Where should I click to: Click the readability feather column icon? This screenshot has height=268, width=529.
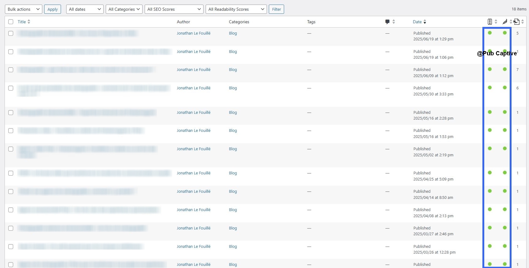coord(505,22)
